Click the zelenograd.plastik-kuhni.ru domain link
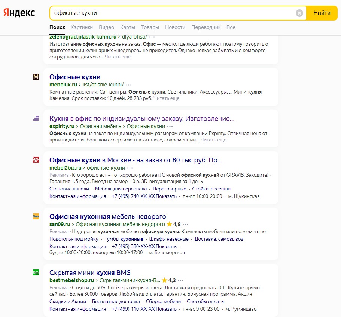The width and height of the screenshot is (341, 317). [83, 37]
